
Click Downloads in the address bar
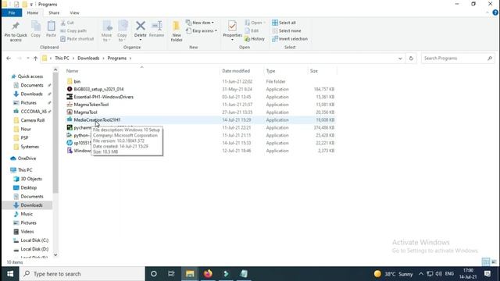pyautogui.click(x=88, y=59)
